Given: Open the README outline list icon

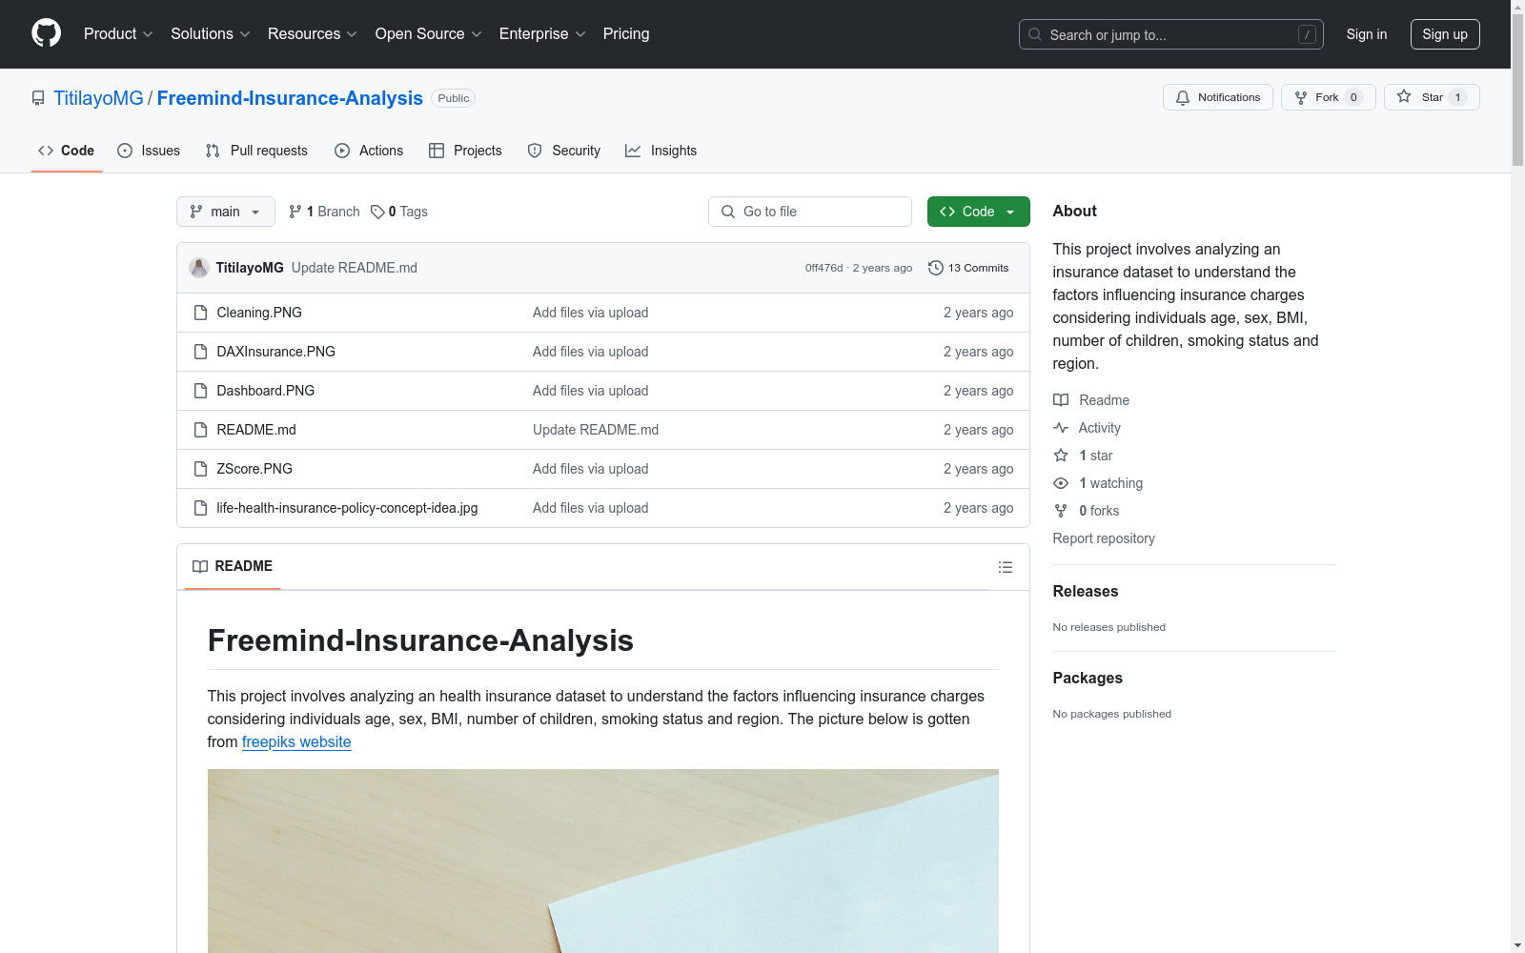Looking at the screenshot, I should 1005,567.
